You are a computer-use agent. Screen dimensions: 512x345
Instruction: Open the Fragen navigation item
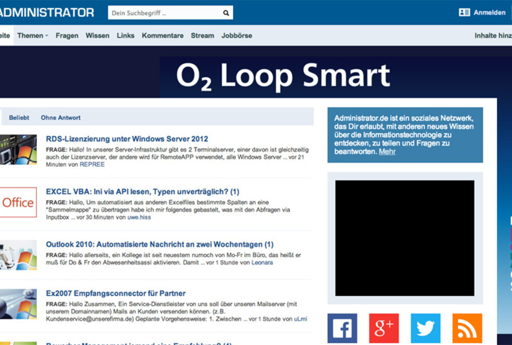point(67,35)
